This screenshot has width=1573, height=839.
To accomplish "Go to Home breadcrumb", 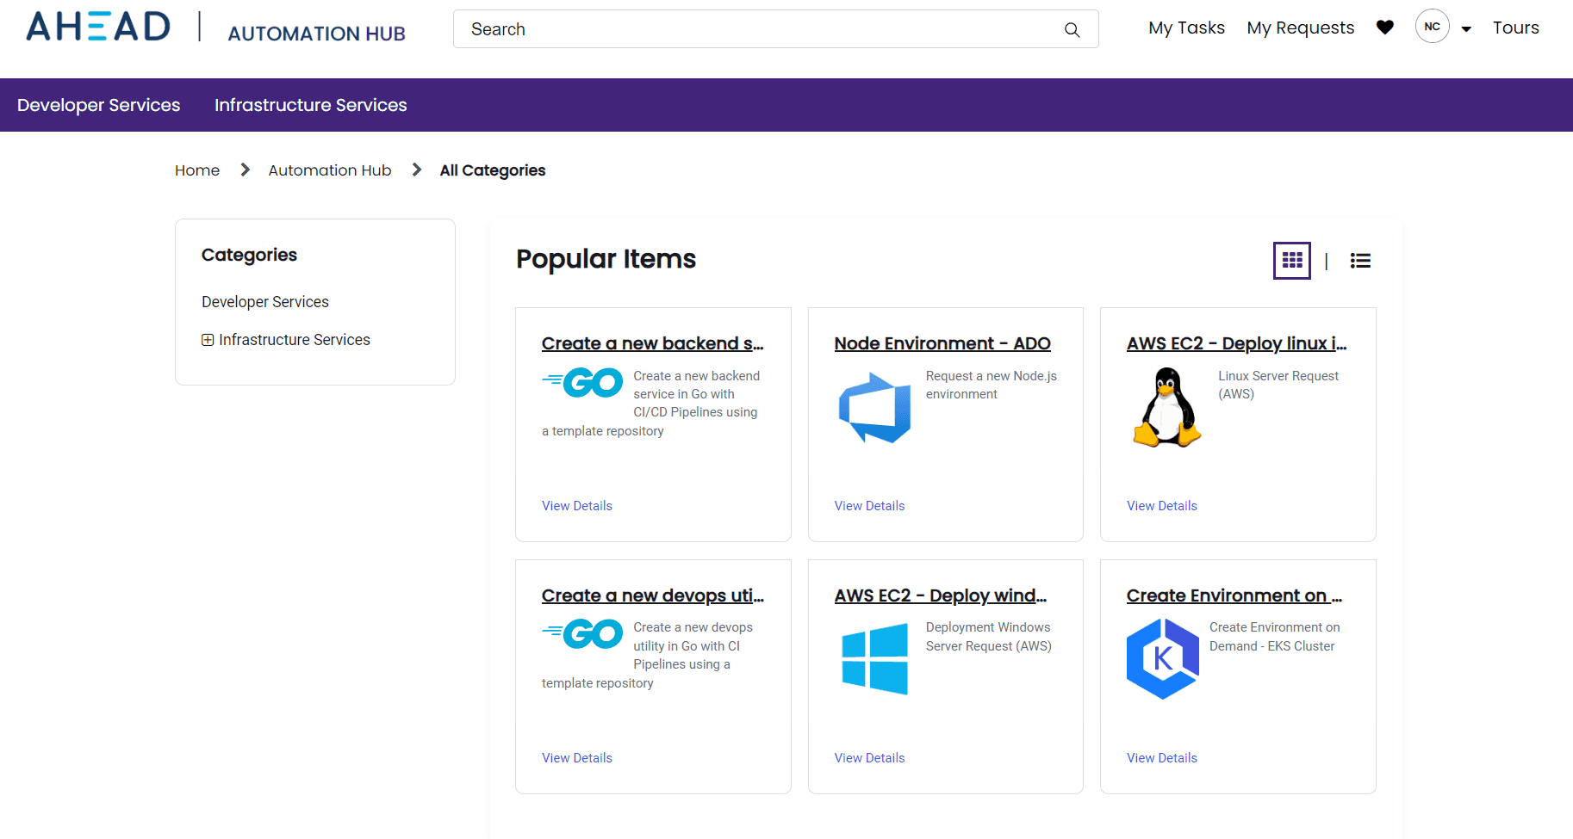I will (x=197, y=170).
